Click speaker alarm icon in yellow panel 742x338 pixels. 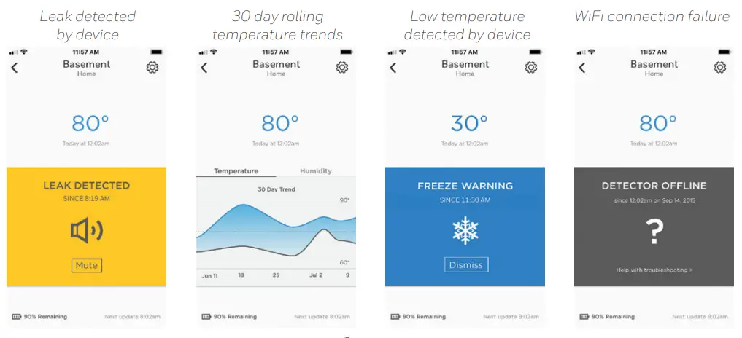click(86, 231)
